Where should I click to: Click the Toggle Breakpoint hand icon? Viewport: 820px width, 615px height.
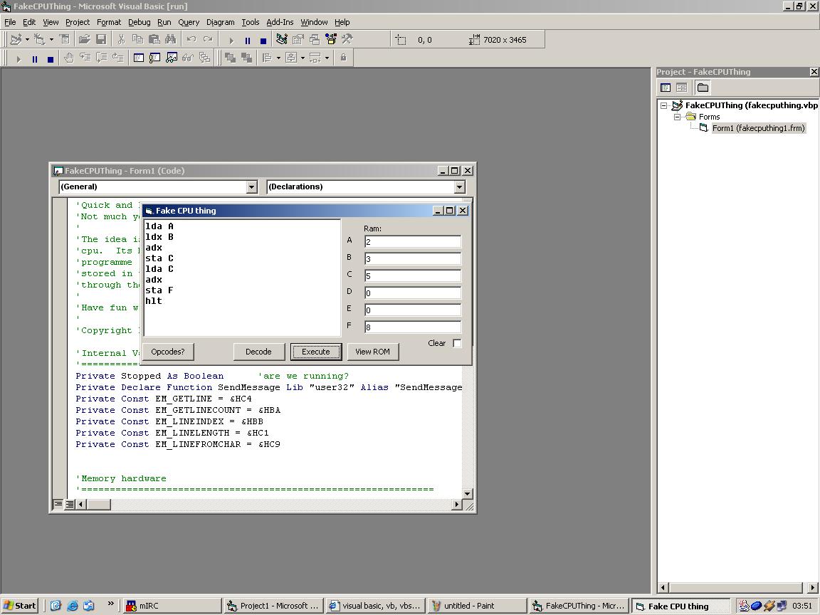(x=69, y=58)
